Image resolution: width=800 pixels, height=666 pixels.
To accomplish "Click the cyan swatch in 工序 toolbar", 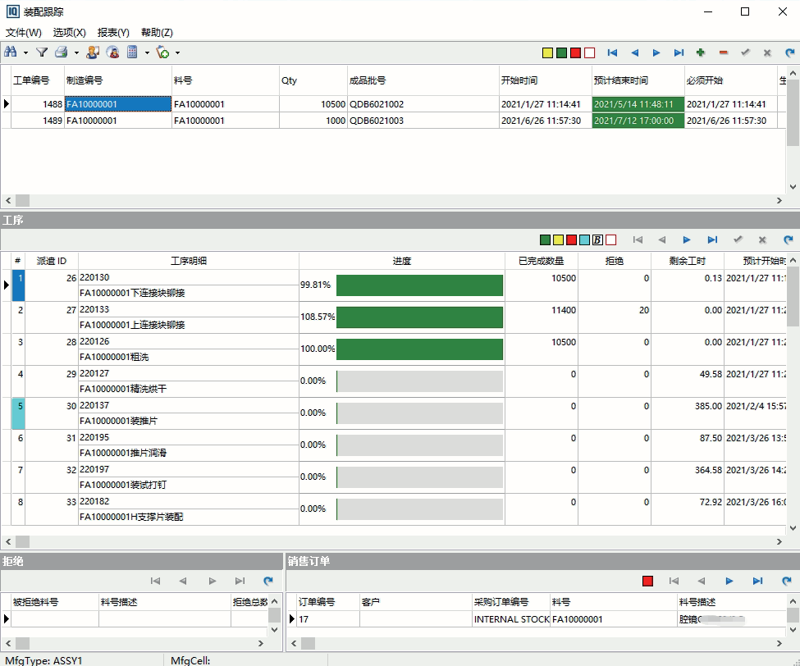I will click(584, 239).
